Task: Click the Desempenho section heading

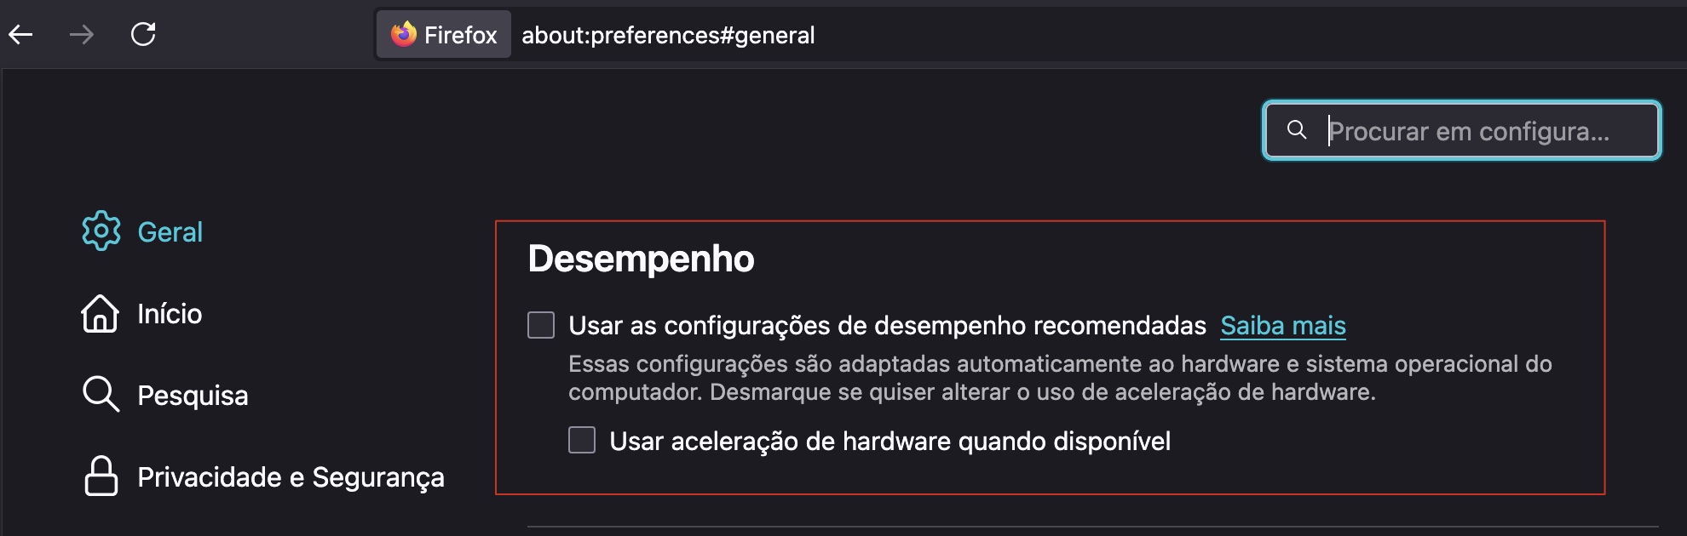Action: pyautogui.click(x=640, y=259)
